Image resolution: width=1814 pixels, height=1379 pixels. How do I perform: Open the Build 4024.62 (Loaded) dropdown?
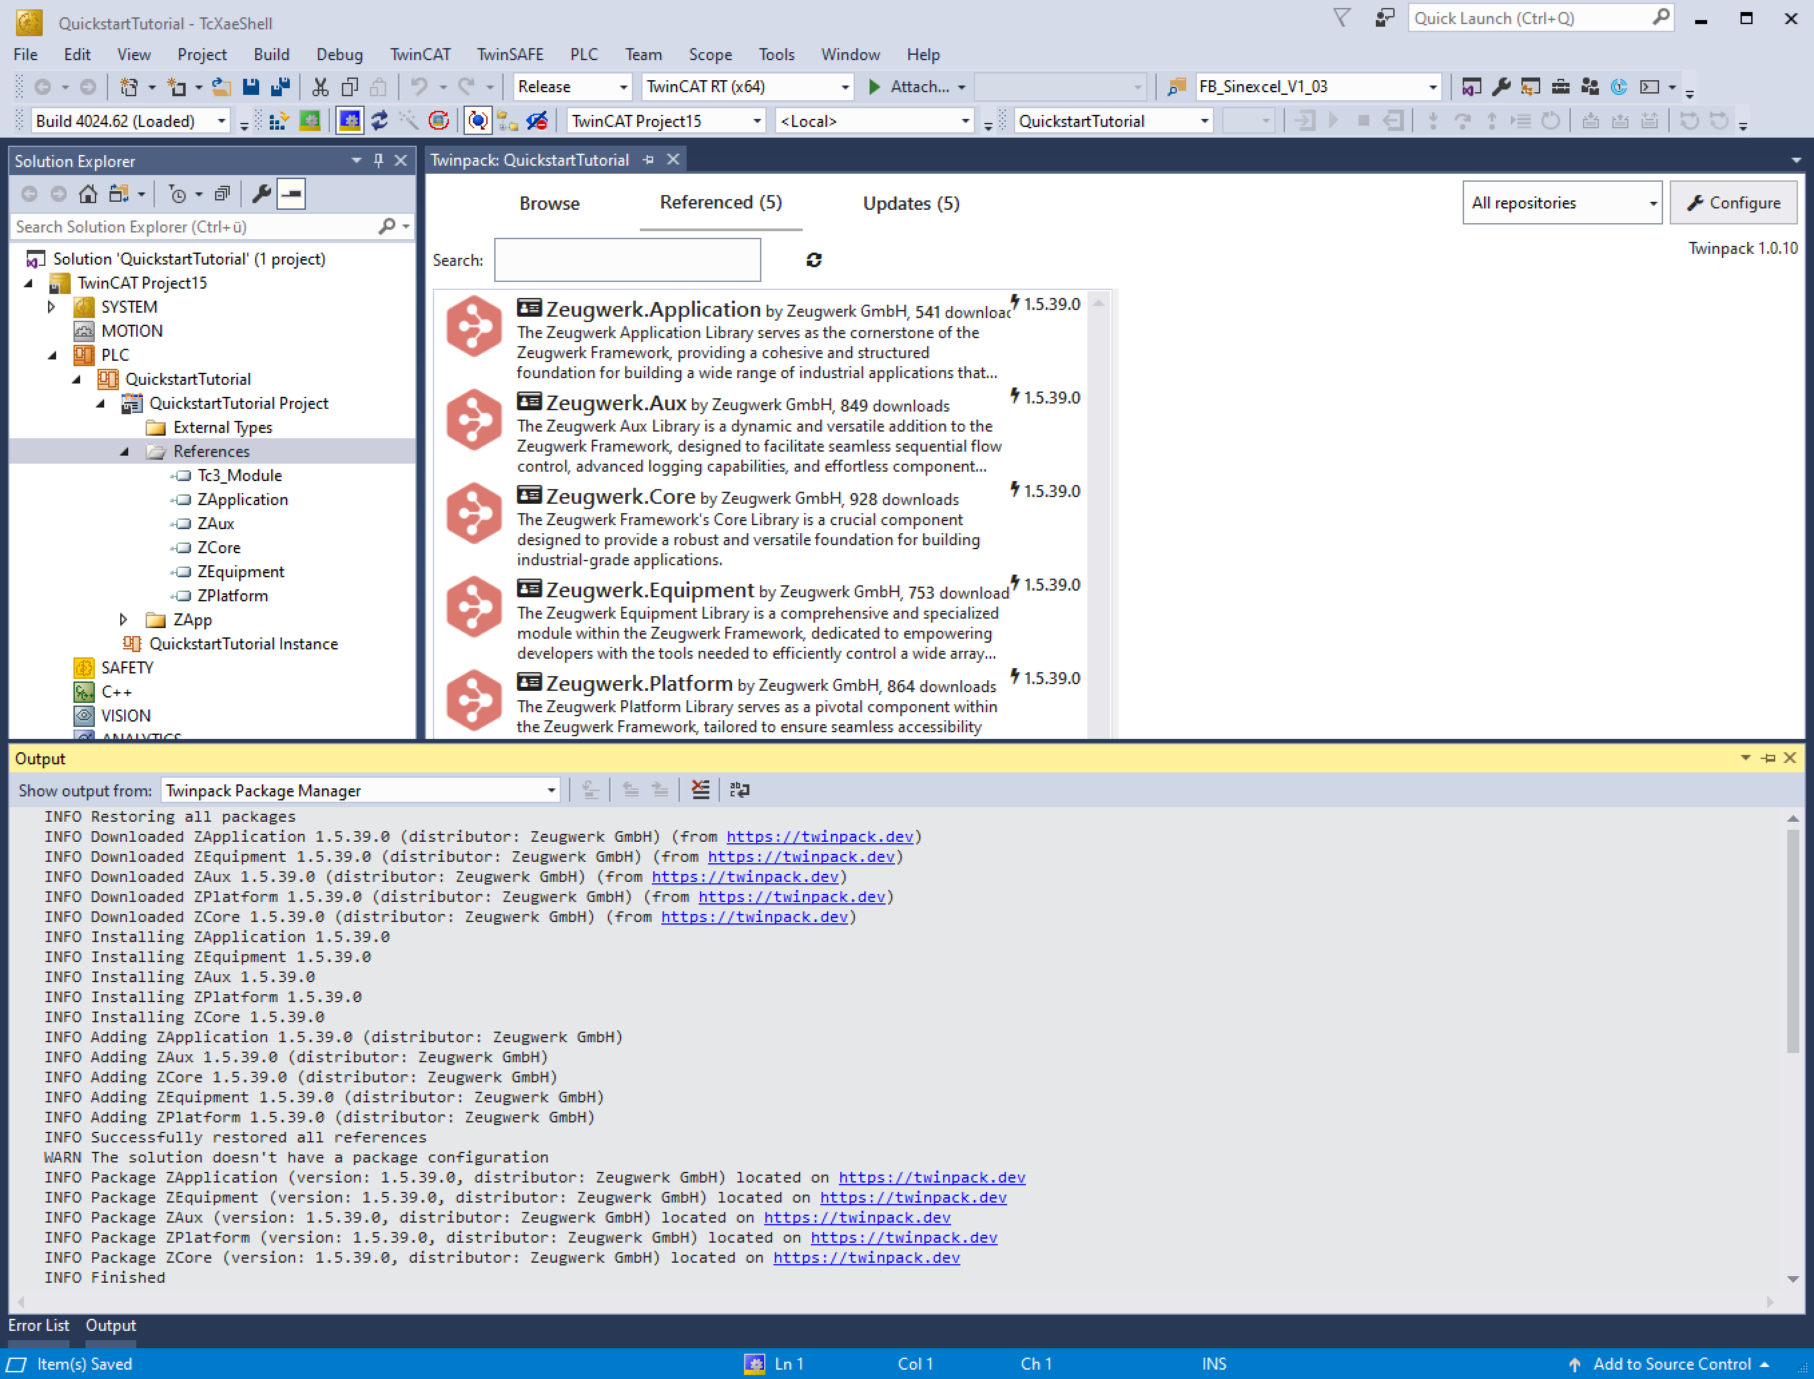pyautogui.click(x=130, y=122)
